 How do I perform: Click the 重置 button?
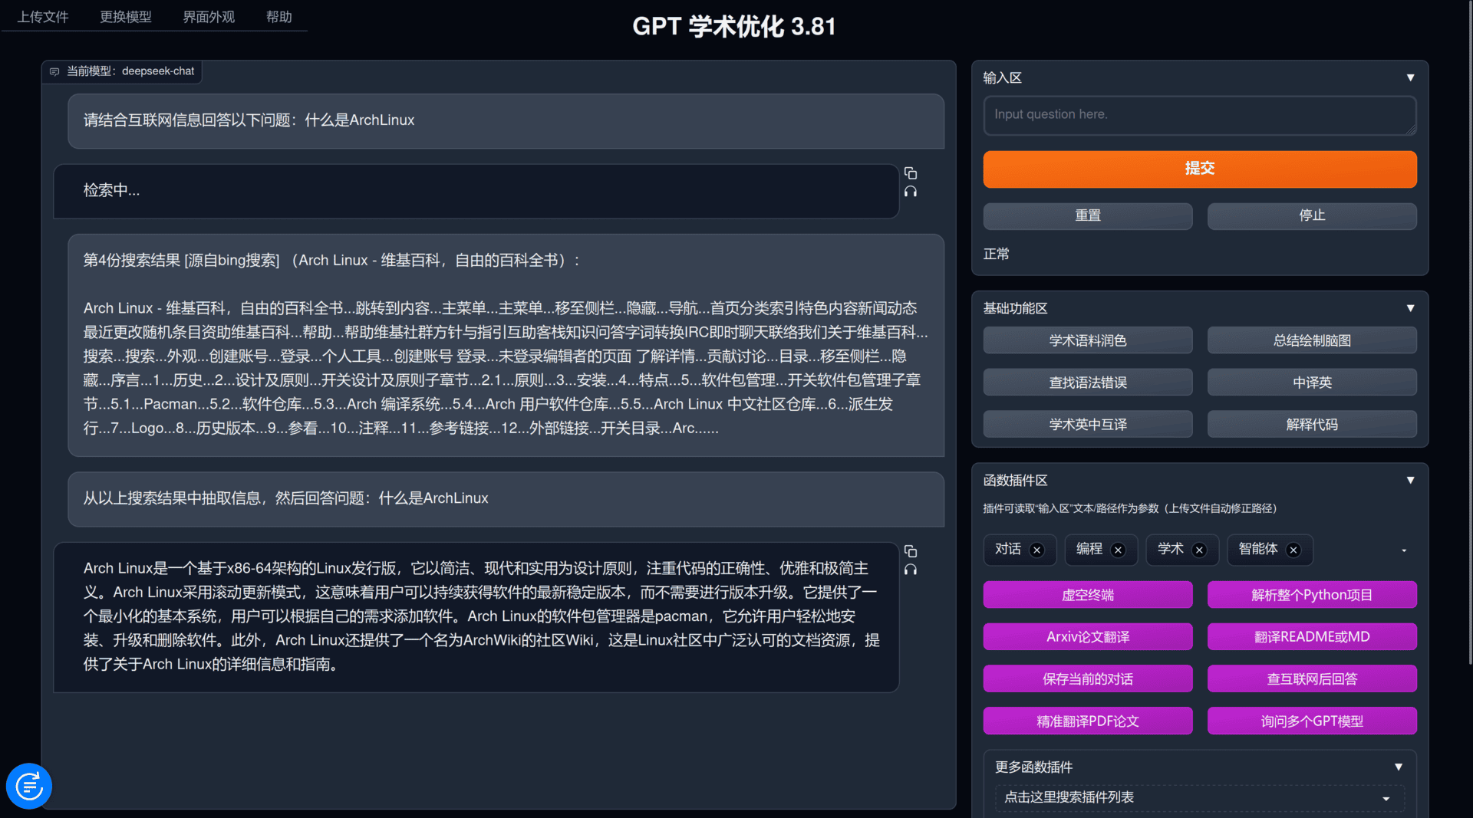click(1088, 215)
